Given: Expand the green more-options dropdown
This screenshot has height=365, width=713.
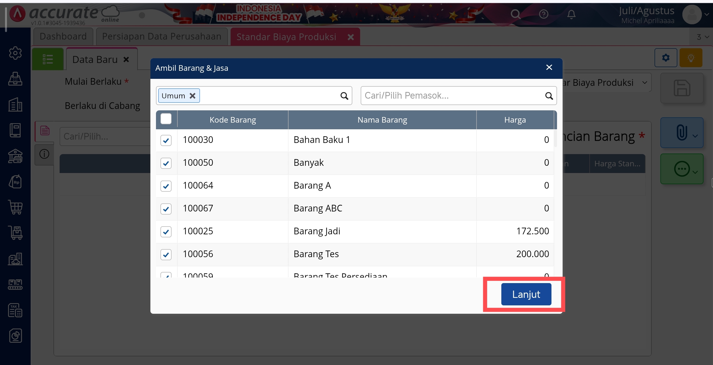Looking at the screenshot, I should [695, 172].
